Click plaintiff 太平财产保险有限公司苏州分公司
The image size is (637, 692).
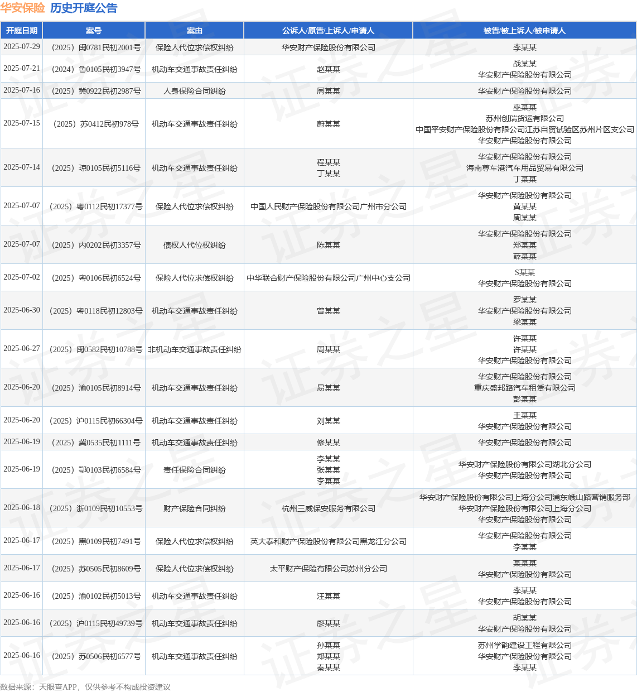[329, 569]
